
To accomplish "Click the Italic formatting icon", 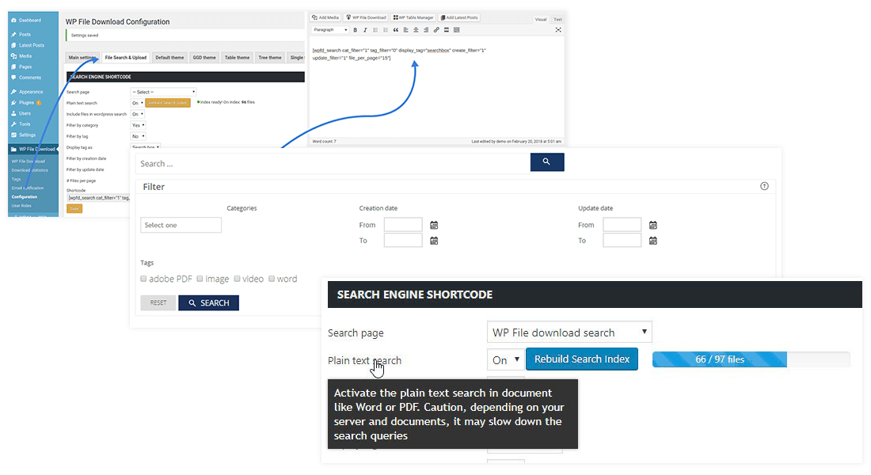I will 365,30.
